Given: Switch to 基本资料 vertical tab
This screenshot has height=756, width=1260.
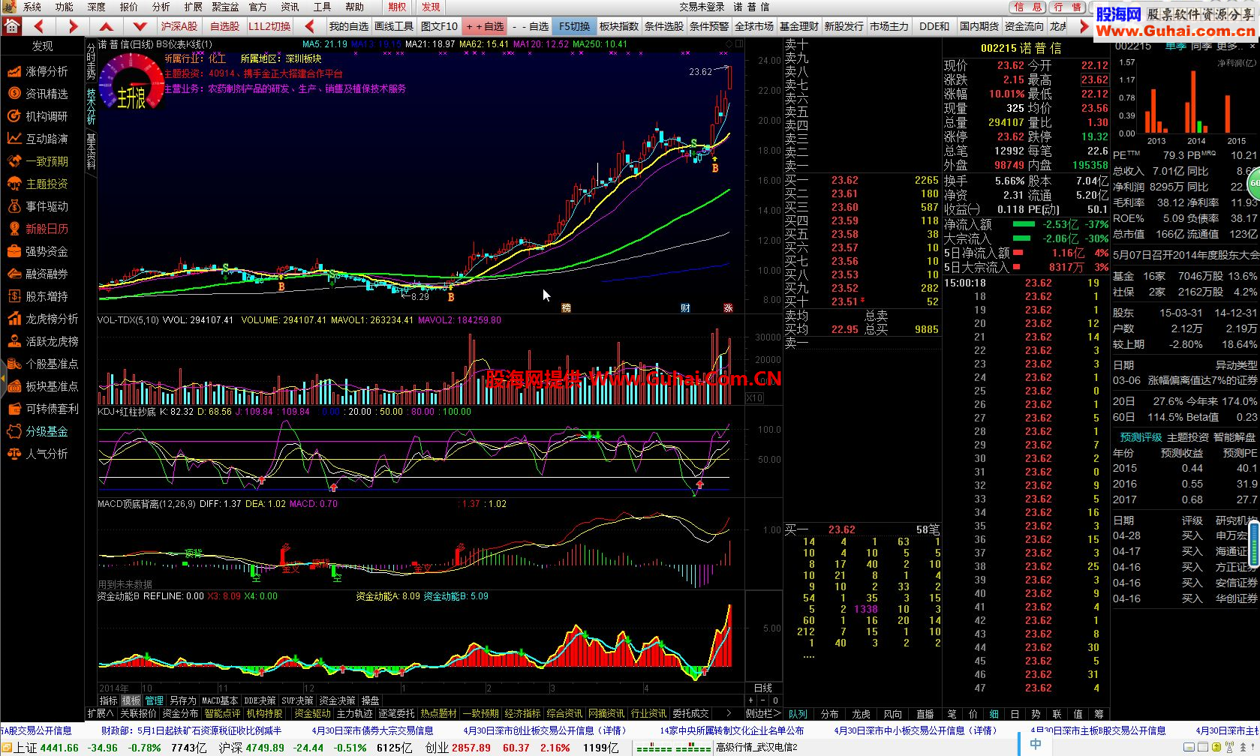Looking at the screenshot, I should pos(91,151).
